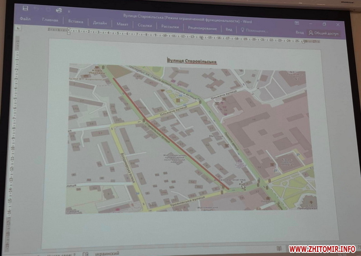Click the Общий доступ share button
This screenshot has height=256, width=361.
(x=323, y=33)
